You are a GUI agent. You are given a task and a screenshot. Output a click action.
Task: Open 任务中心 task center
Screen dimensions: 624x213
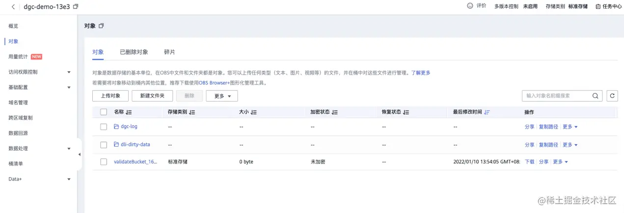tap(608, 6)
